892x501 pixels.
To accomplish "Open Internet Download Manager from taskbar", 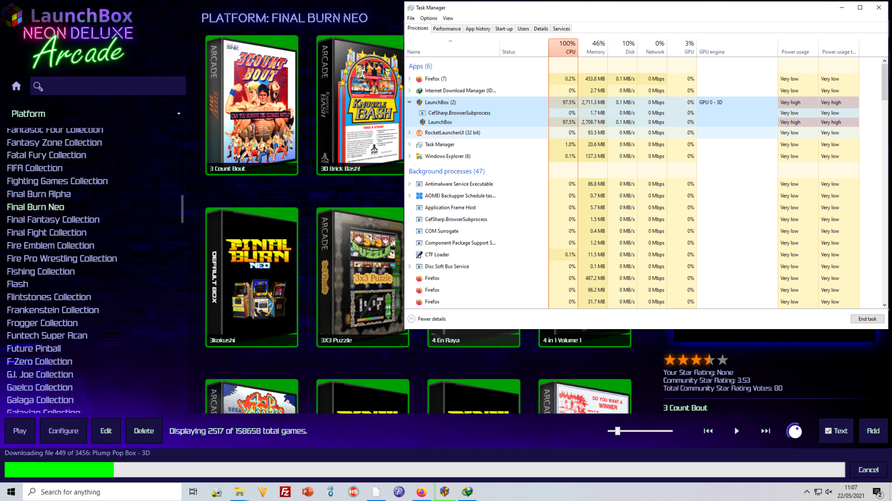I will [x=468, y=492].
